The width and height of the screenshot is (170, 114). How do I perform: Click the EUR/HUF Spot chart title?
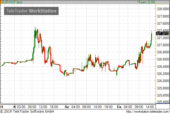coord(12,2)
